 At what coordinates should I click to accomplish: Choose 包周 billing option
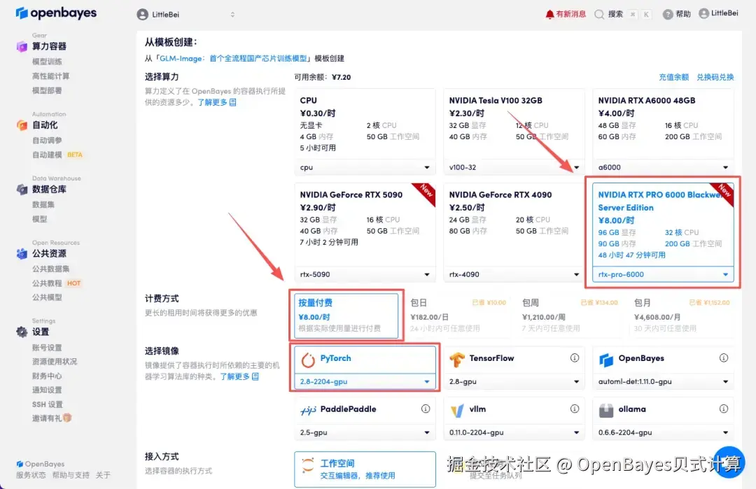(570, 315)
